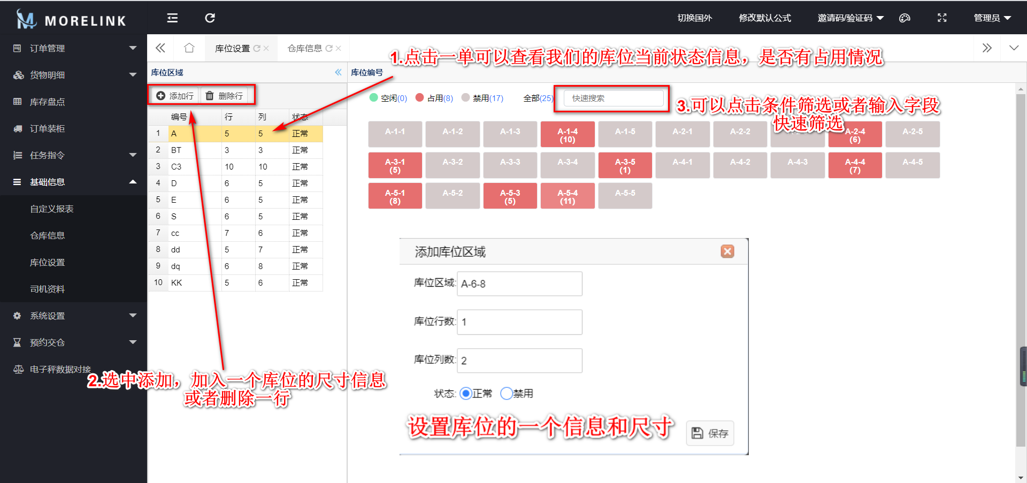Image resolution: width=1027 pixels, height=483 pixels.
Task: Click the grey location tile A-1-1
Action: point(395,134)
